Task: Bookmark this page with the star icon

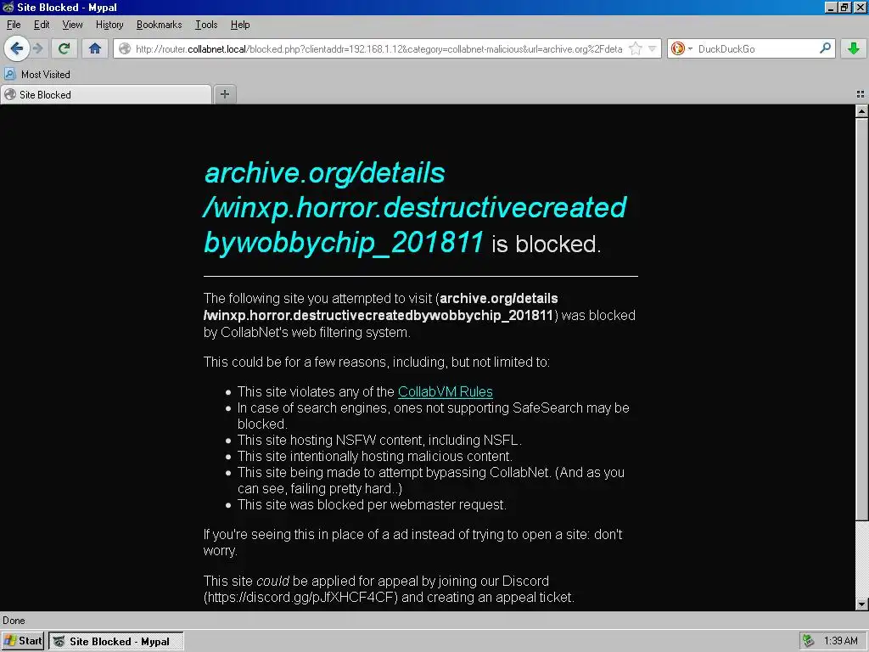Action: coord(636,48)
